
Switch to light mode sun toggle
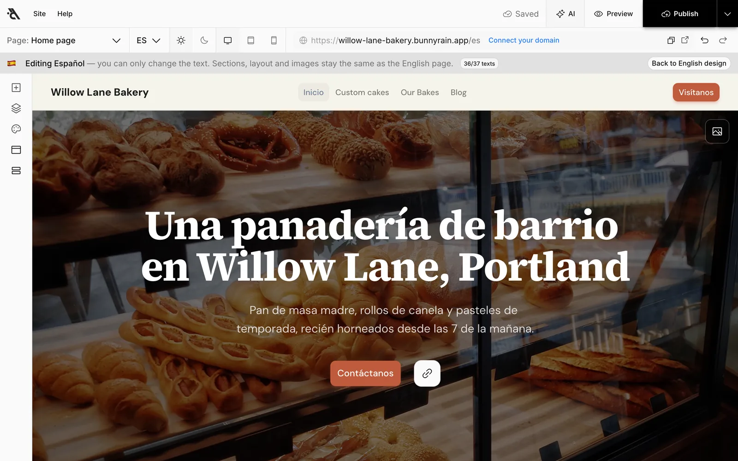tap(181, 40)
